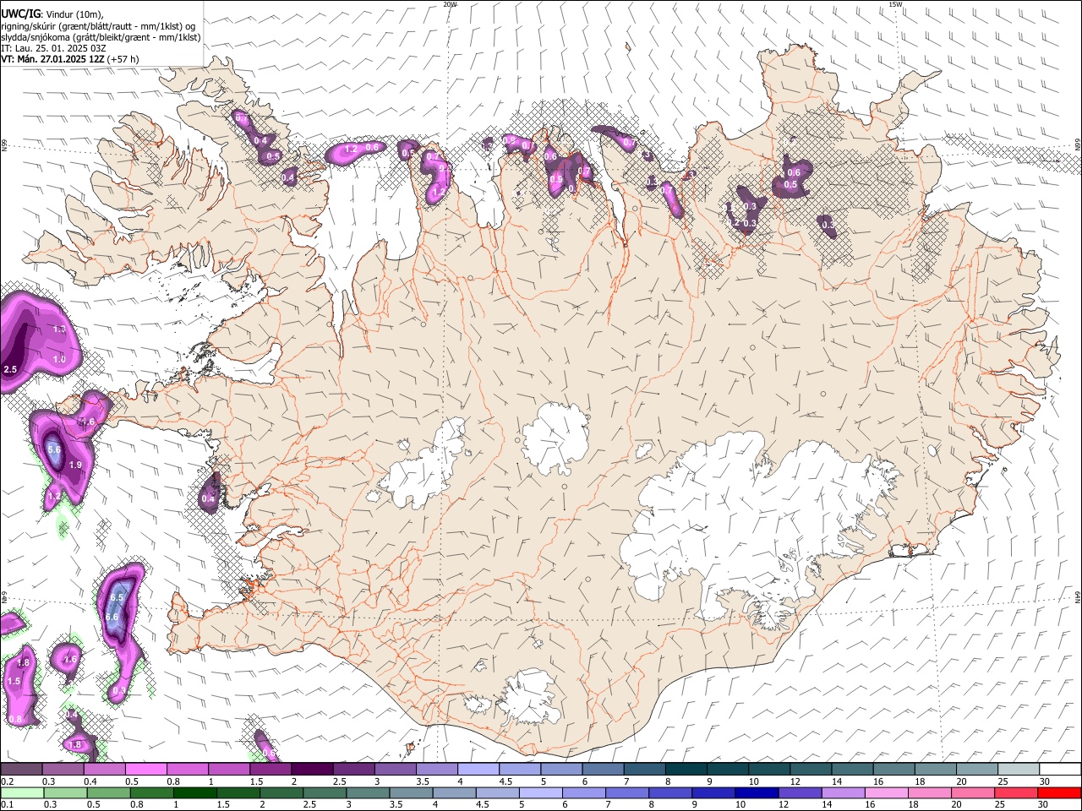Pick the lavender 4 swatch in purple scale
This screenshot has height=811, width=1082.
coord(478,769)
